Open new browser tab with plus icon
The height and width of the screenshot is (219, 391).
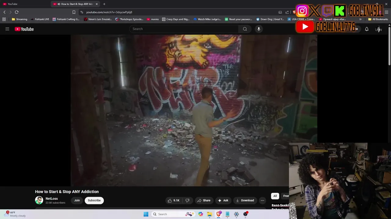point(104,4)
